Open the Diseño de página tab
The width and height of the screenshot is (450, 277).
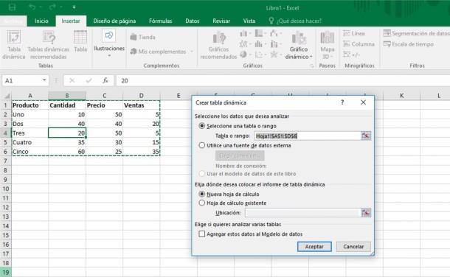point(114,21)
